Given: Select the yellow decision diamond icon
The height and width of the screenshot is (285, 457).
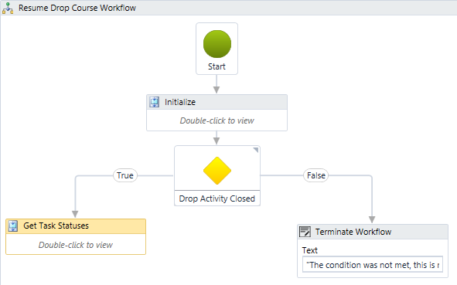Looking at the screenshot, I should tap(217, 171).
